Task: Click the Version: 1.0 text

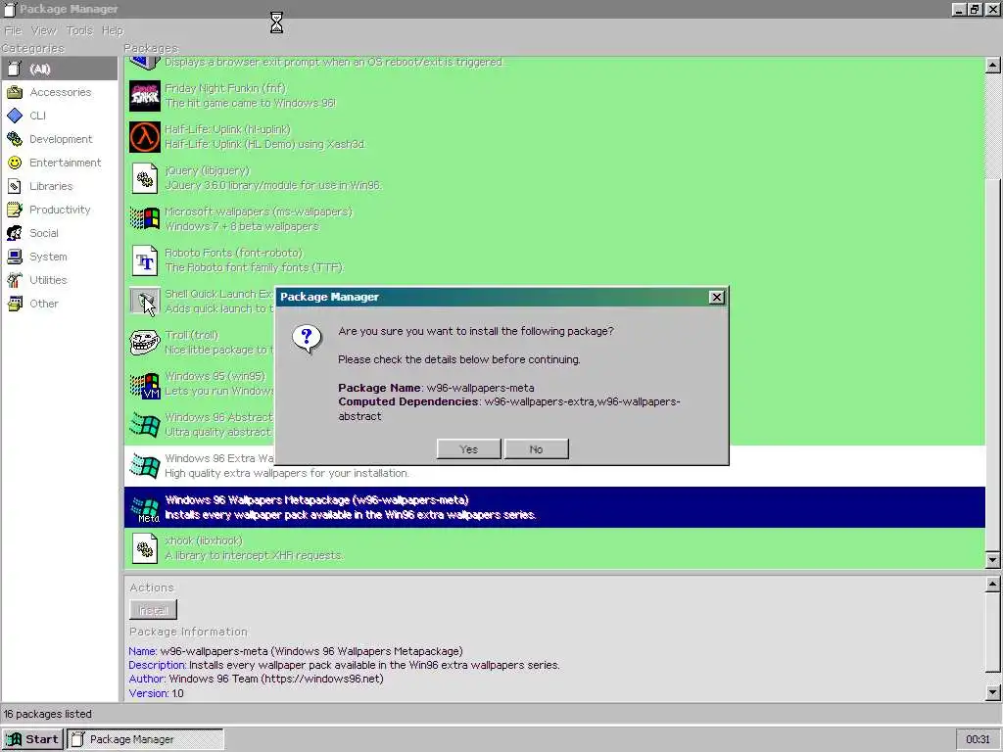Action: [x=156, y=693]
